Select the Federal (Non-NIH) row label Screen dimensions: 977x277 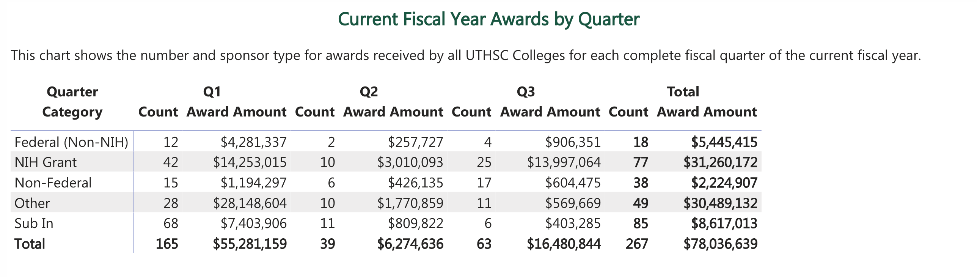pyautogui.click(x=71, y=142)
